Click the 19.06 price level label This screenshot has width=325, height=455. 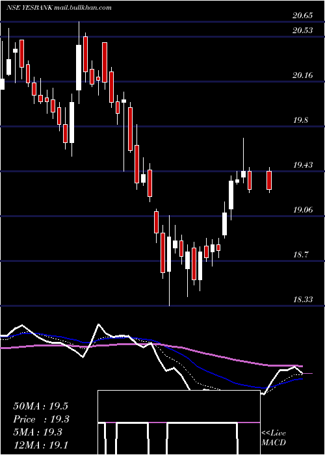coord(303,210)
